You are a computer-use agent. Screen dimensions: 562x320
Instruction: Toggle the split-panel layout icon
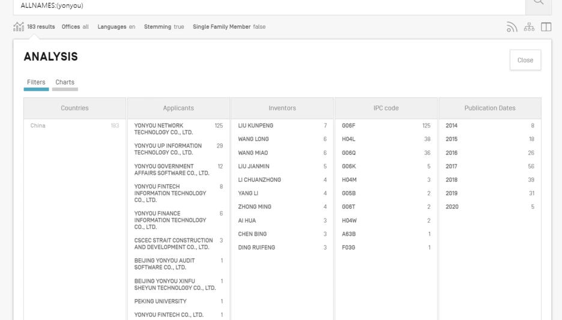[546, 27]
